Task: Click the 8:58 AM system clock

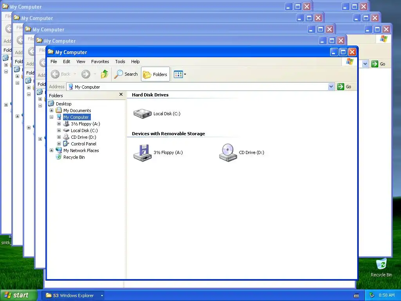Action: (387, 295)
